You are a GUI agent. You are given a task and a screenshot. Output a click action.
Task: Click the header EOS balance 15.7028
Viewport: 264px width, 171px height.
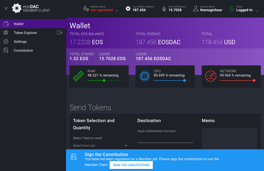175,10
